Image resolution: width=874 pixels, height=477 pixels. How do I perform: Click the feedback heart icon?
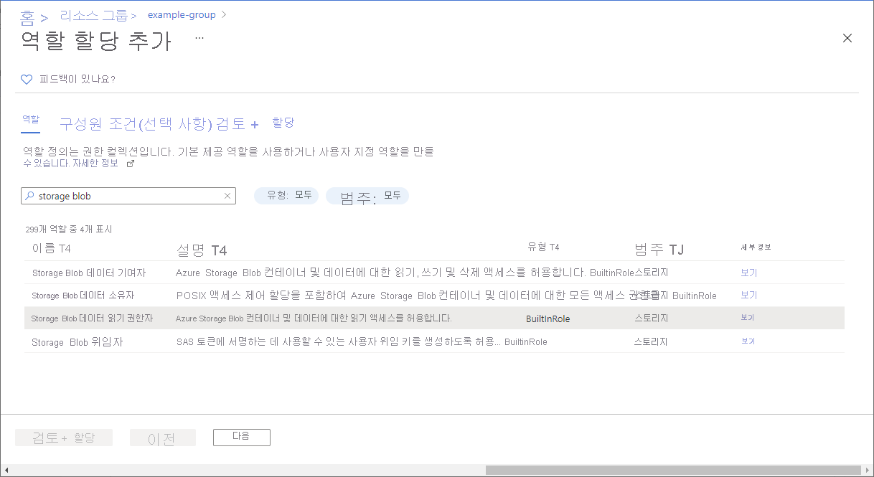(x=27, y=79)
